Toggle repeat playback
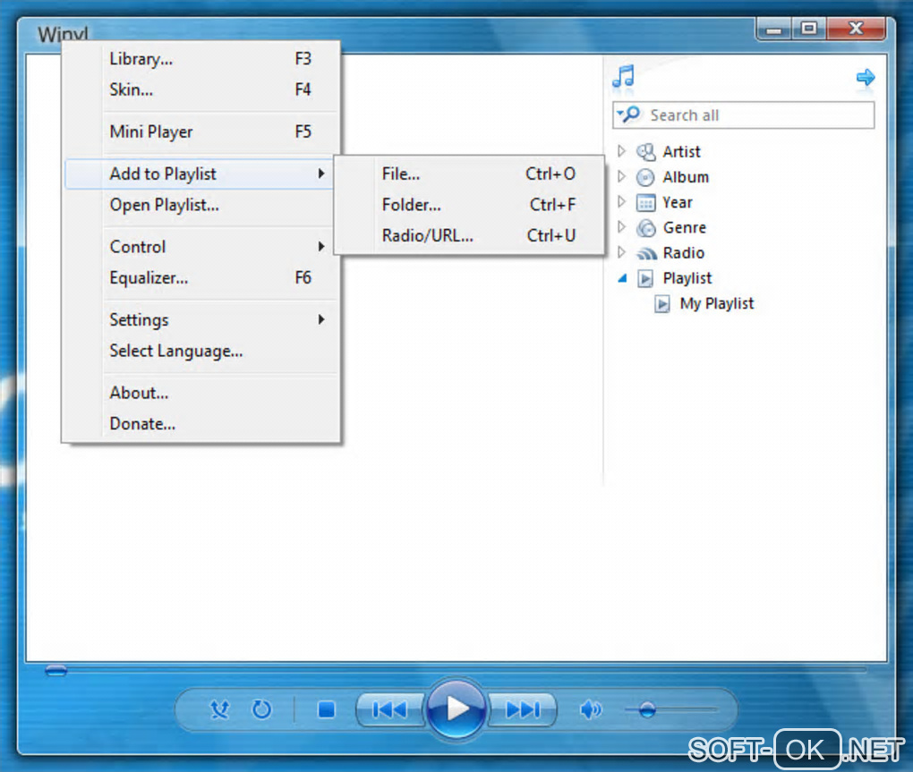Image resolution: width=913 pixels, height=772 pixels. tap(261, 709)
